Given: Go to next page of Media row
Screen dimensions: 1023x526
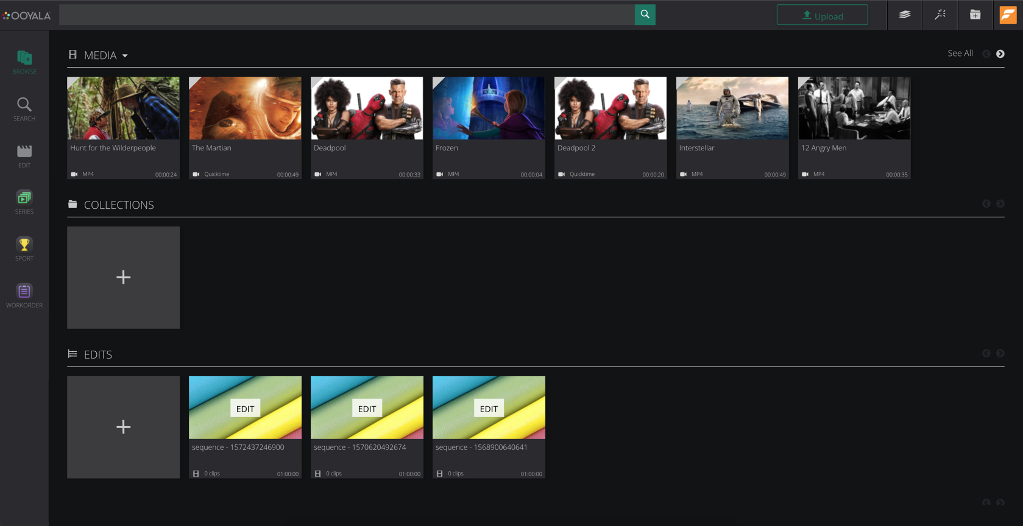Looking at the screenshot, I should click(x=1000, y=54).
